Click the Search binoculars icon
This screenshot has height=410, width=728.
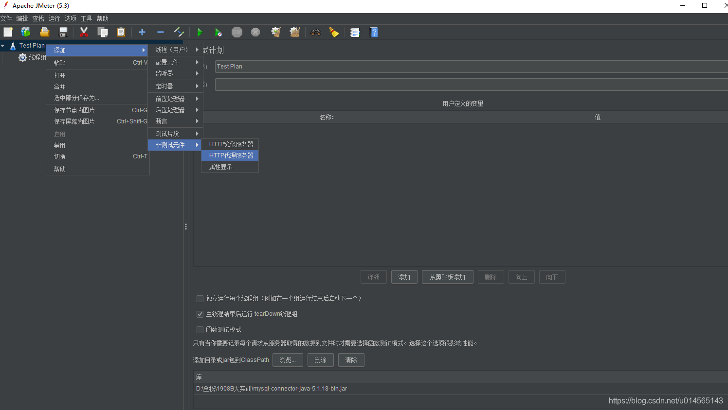tap(316, 32)
